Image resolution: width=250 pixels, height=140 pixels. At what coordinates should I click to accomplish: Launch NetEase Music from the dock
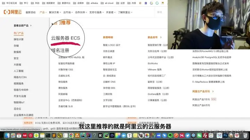(x=31, y=136)
